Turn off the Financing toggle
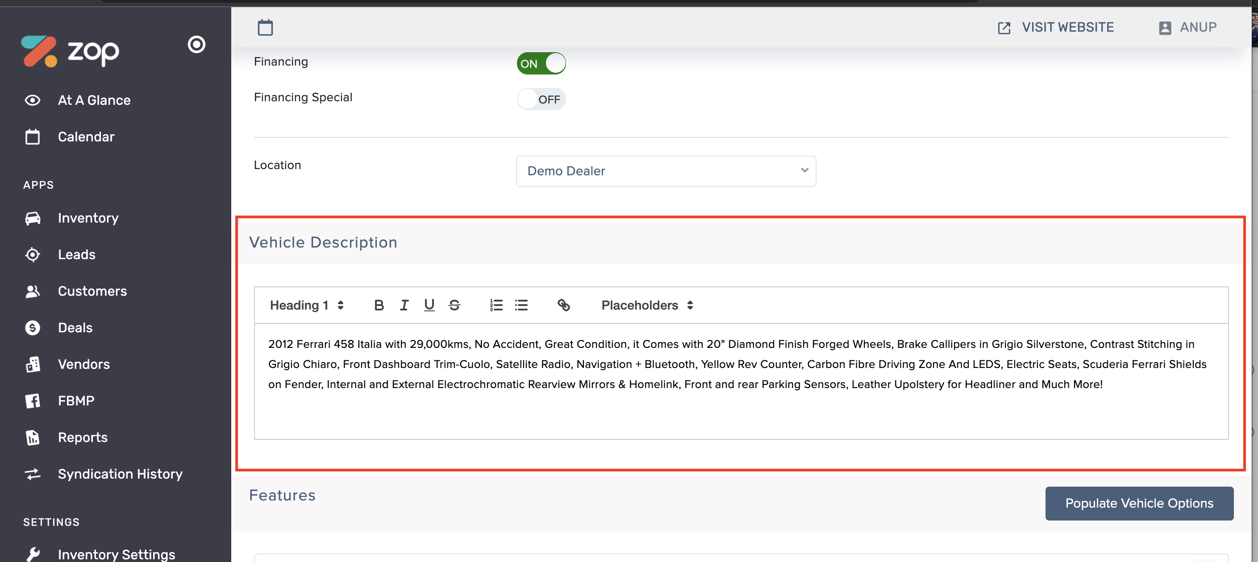This screenshot has height=562, width=1258. tap(541, 63)
